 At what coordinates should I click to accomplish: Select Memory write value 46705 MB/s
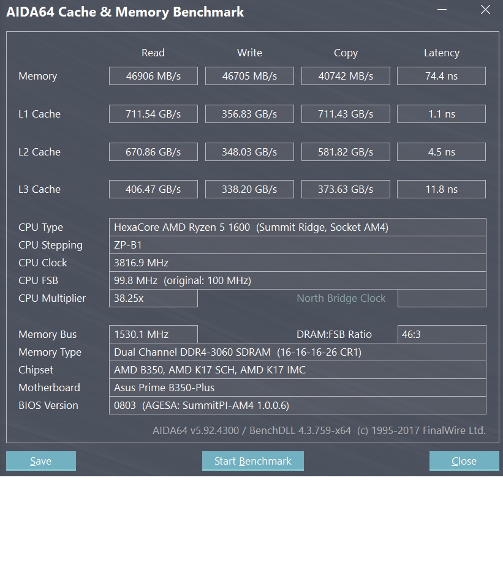(x=249, y=76)
